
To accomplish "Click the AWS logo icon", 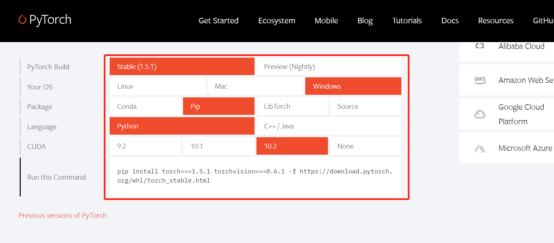I will click(x=480, y=80).
